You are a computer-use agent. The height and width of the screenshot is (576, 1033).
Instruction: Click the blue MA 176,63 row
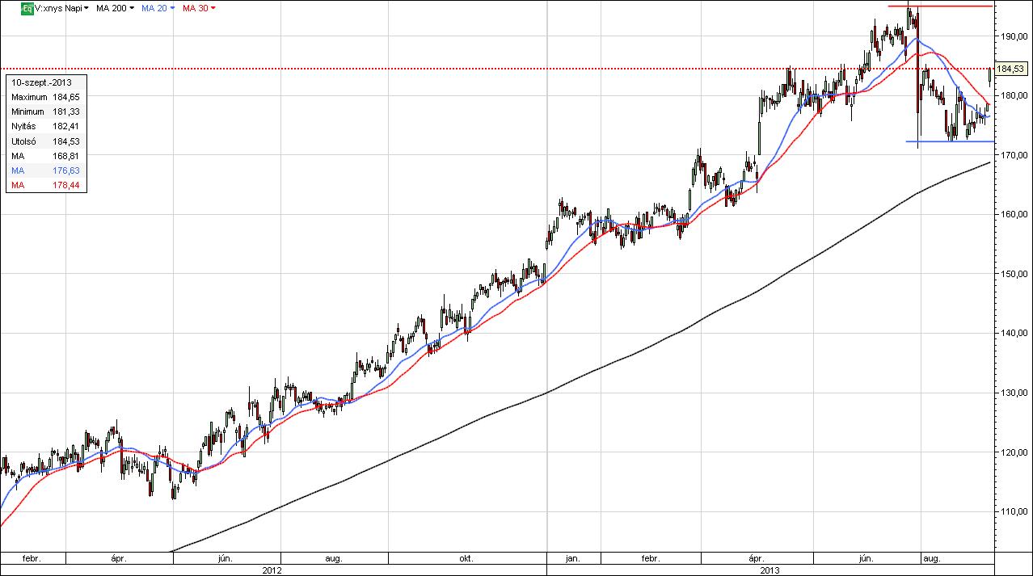coord(45,170)
